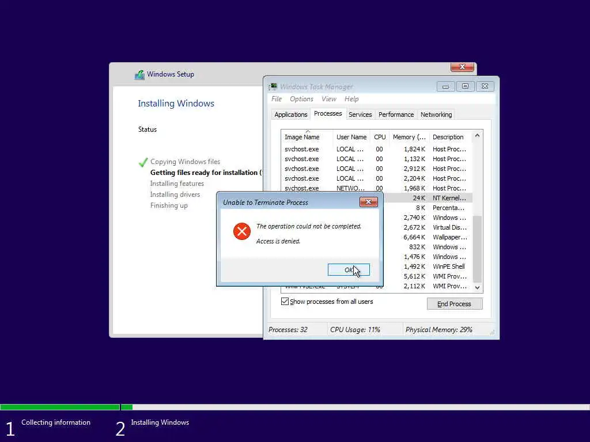Open the Networking tab
Screen dimensions: 590x442
pyautogui.click(x=436, y=115)
